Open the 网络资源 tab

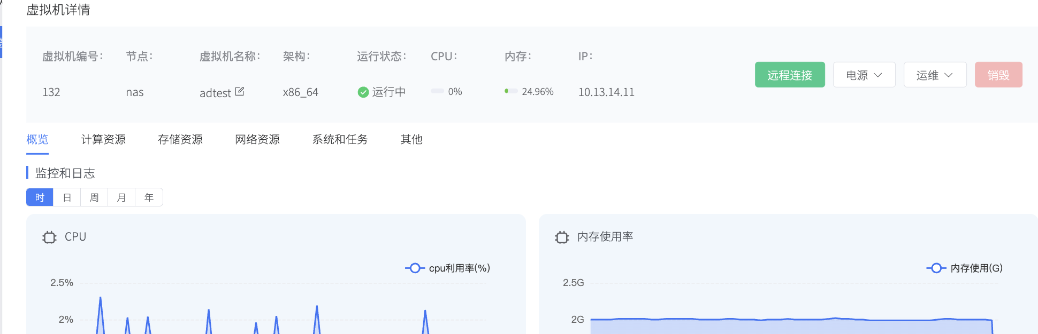257,140
